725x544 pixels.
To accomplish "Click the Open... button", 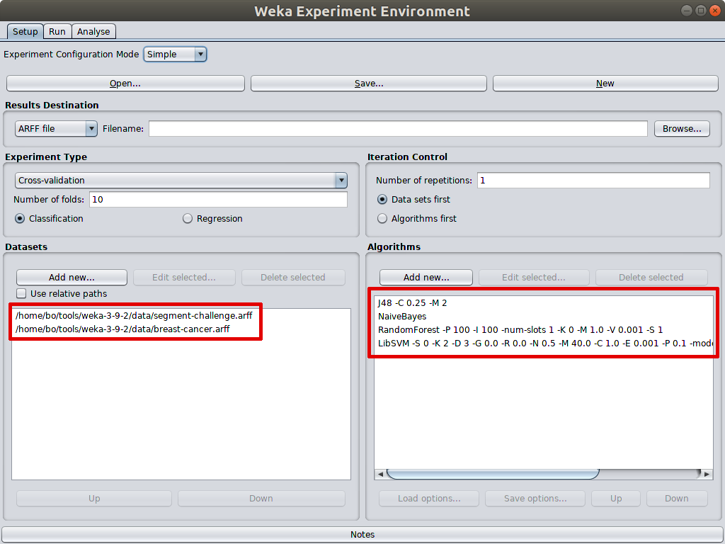I will pos(125,84).
